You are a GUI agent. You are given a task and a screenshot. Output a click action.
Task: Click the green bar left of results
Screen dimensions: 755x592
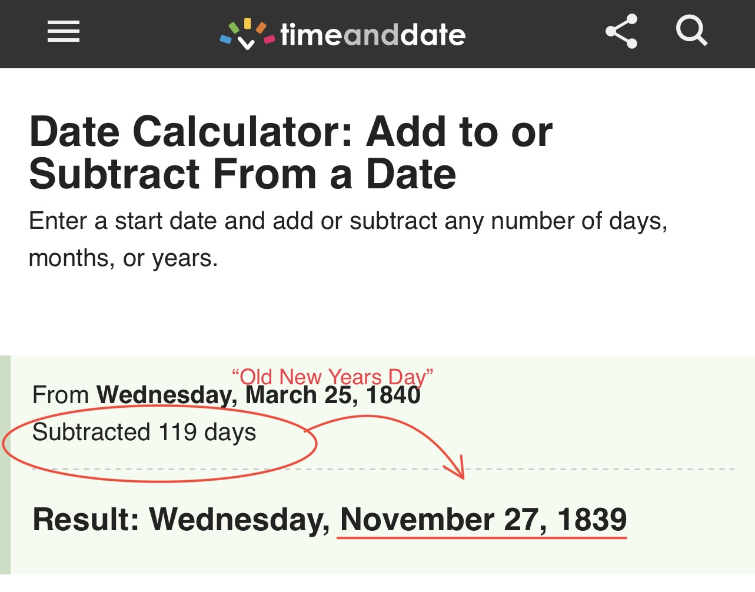(x=5, y=465)
